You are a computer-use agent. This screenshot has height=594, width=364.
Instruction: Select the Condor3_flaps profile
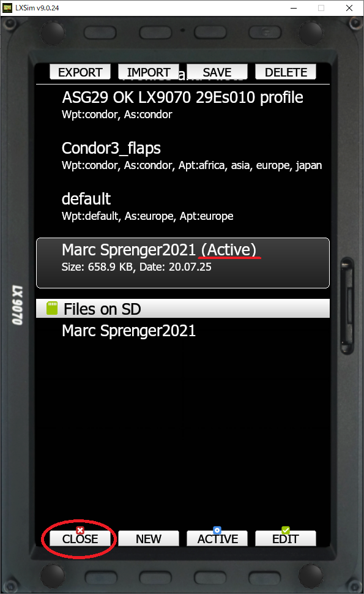point(183,156)
